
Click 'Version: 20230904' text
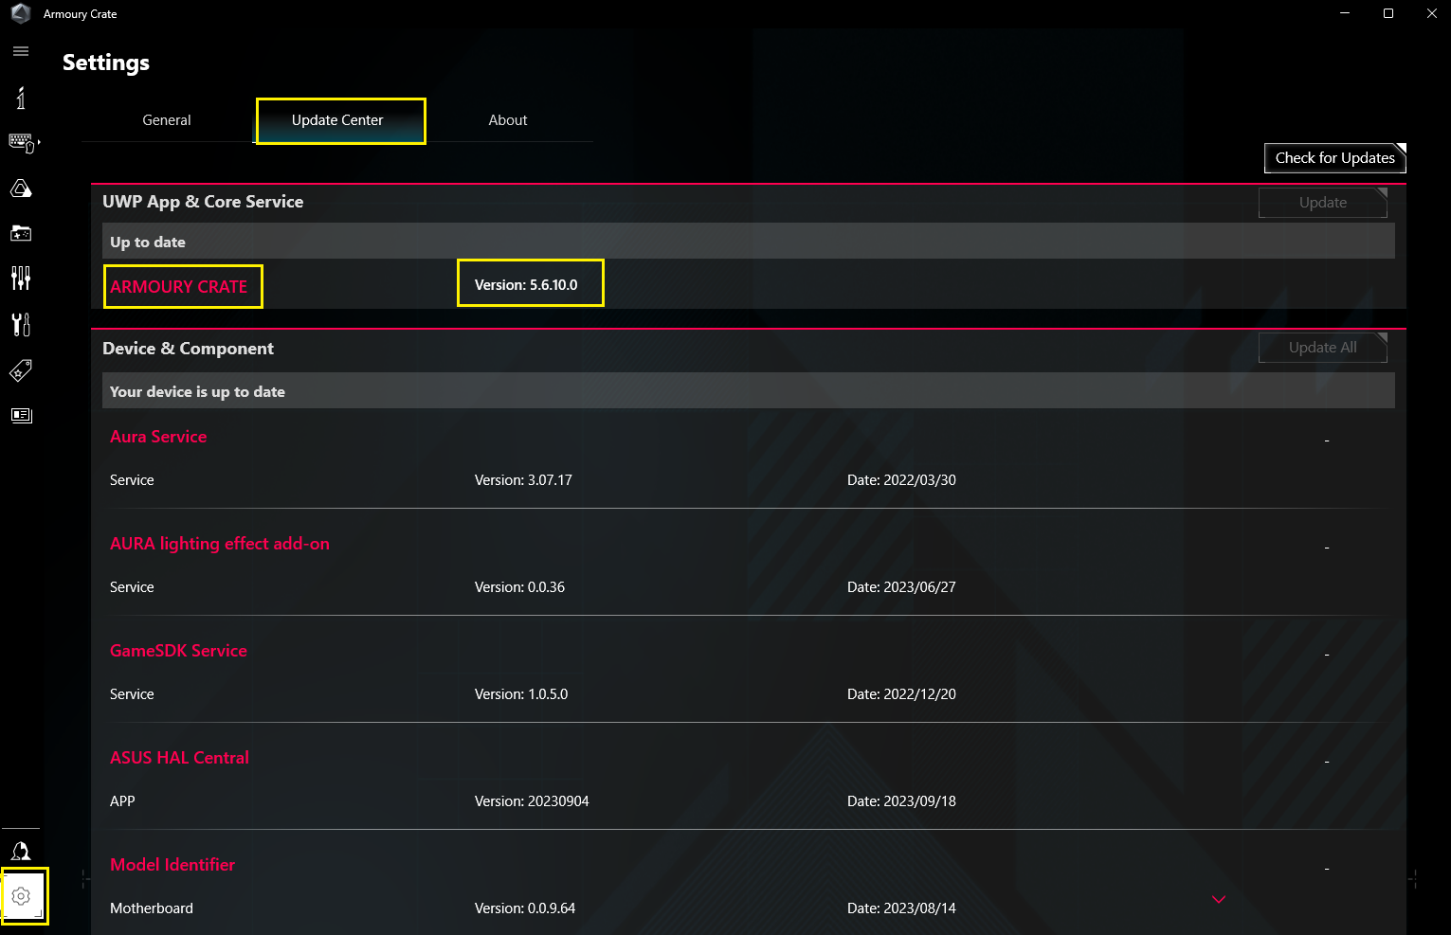(532, 801)
